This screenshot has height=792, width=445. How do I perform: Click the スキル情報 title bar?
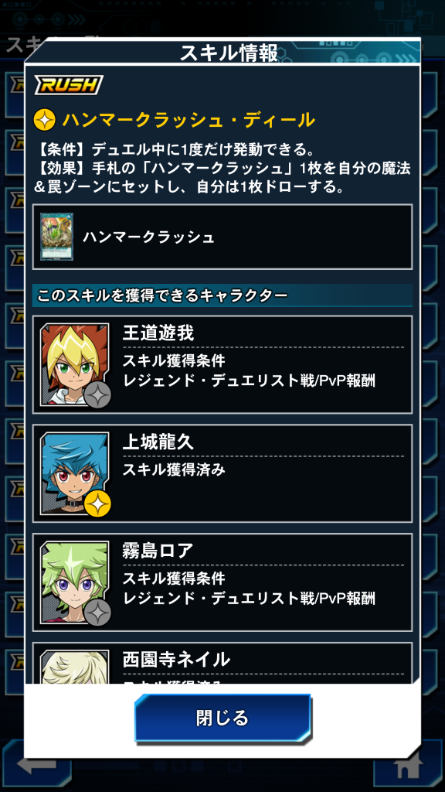(228, 53)
